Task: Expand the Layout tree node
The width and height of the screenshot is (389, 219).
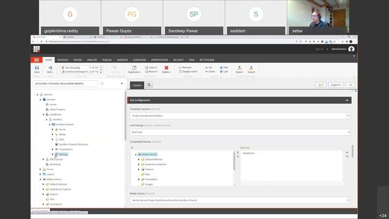Action: pos(41,174)
